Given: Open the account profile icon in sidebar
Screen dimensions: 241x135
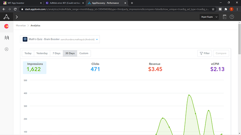Looking at the screenshot, I should [x=6, y=49].
